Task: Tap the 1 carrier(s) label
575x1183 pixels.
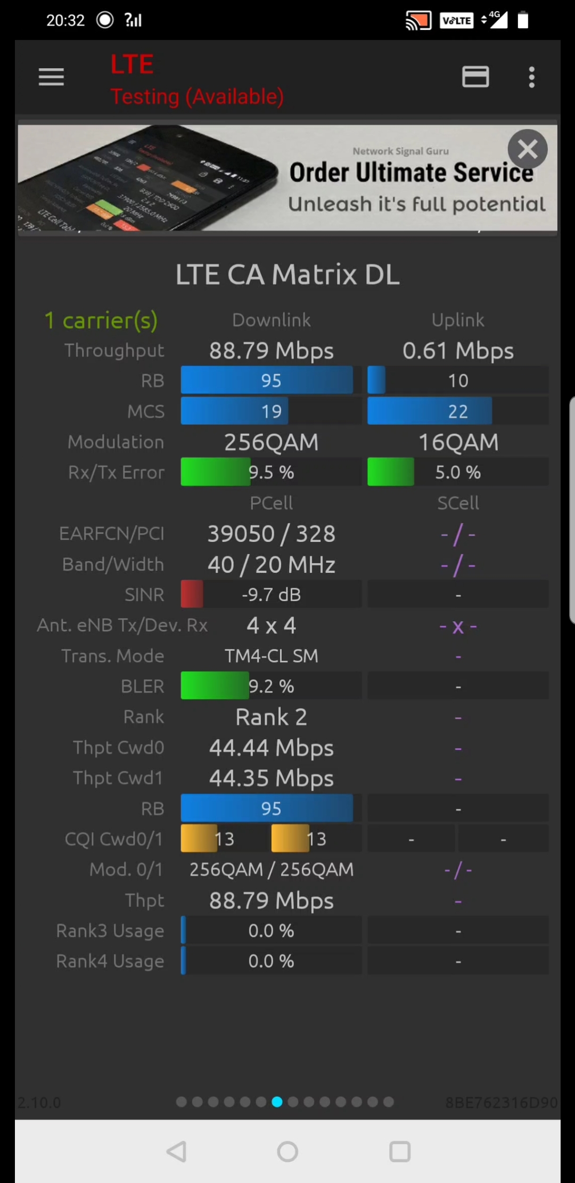Action: coord(101,320)
